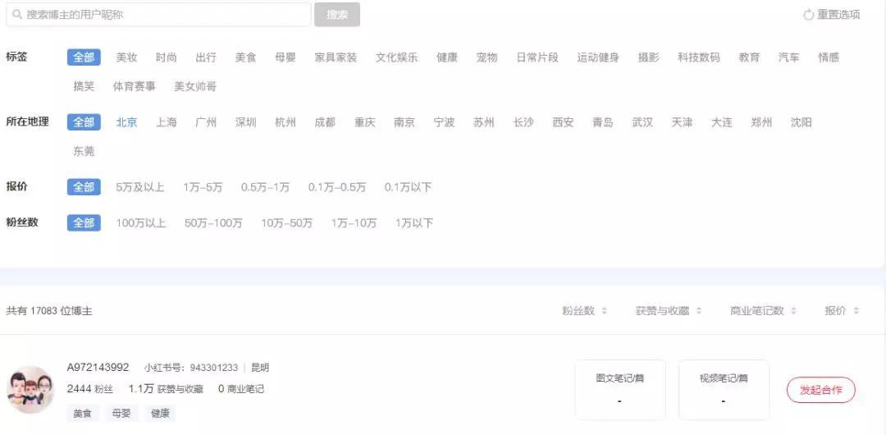Filter by 科技数码 tag

tap(699, 57)
